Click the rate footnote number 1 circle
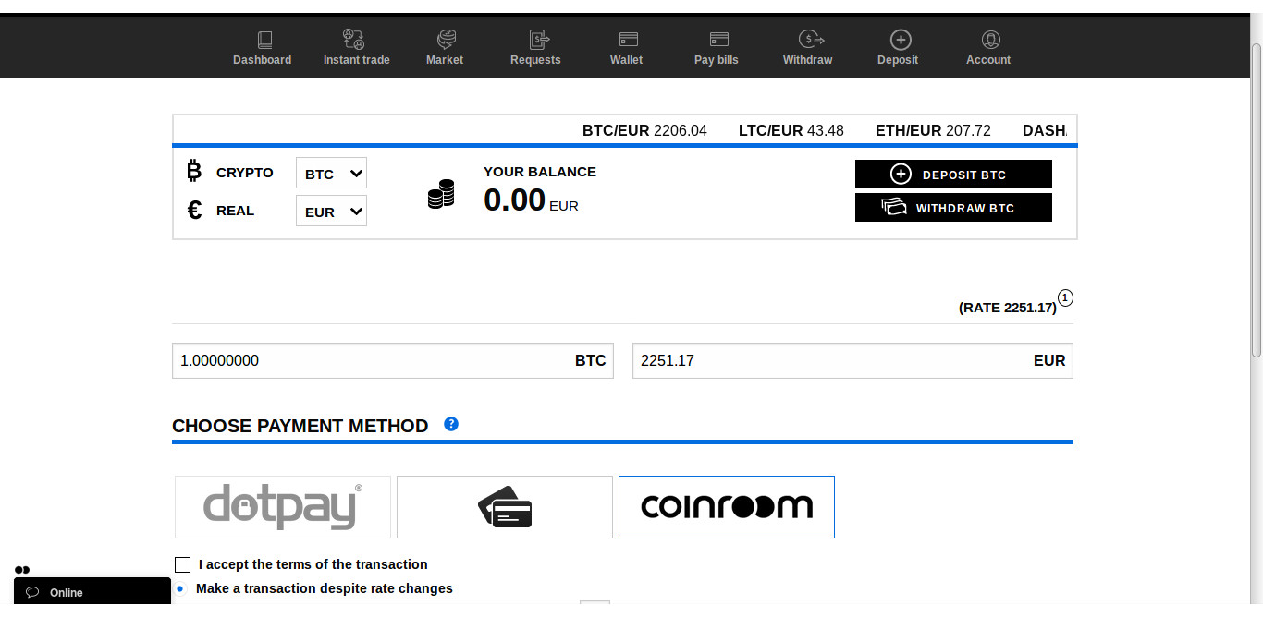 point(1065,297)
